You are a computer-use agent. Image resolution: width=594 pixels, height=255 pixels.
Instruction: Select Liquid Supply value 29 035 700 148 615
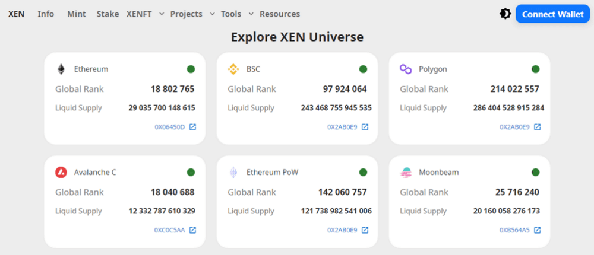[x=162, y=108]
